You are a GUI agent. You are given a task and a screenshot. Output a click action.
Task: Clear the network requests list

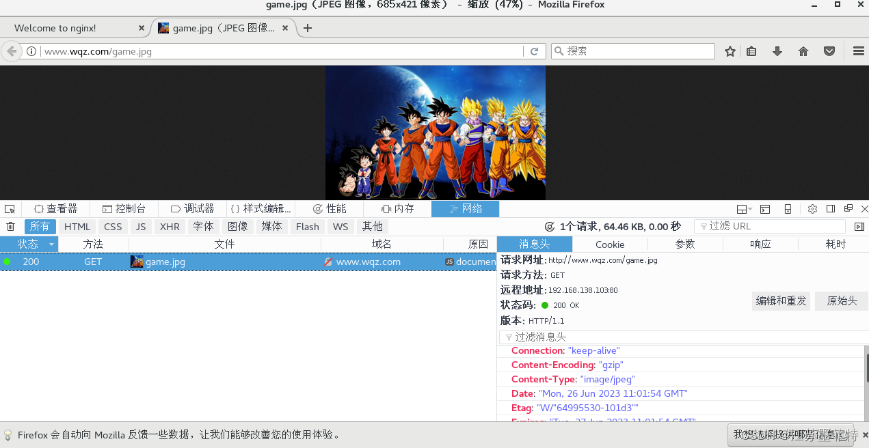(x=10, y=226)
